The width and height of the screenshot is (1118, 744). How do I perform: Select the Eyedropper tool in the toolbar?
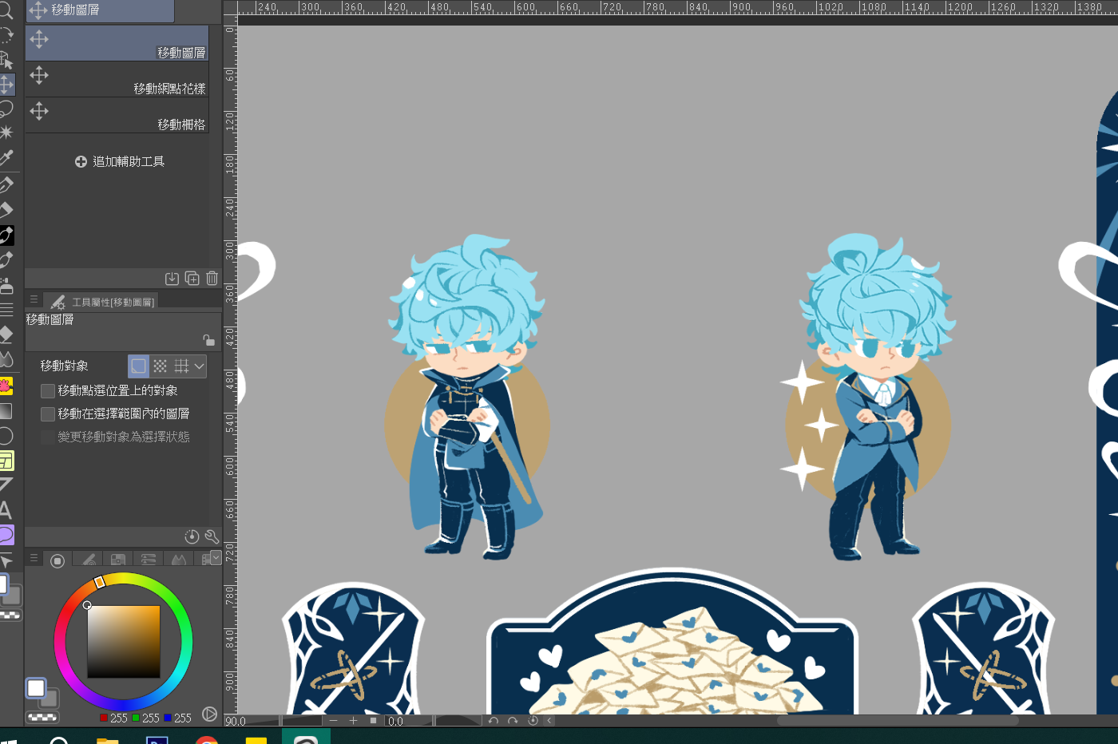click(x=6, y=158)
